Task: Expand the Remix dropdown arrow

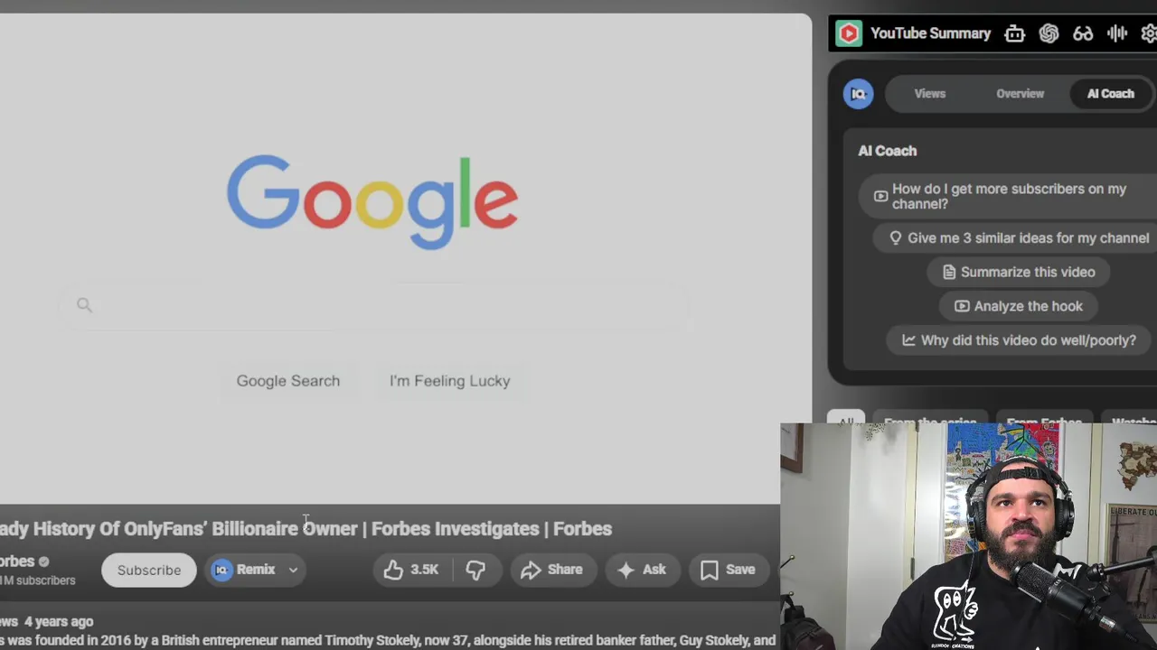Action: 293,570
